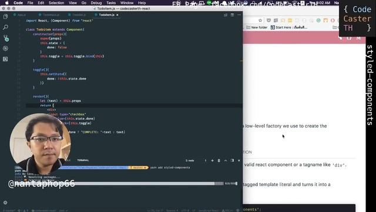
Task: Click the red Opera-style extension icon in browser
Action: point(333,21)
